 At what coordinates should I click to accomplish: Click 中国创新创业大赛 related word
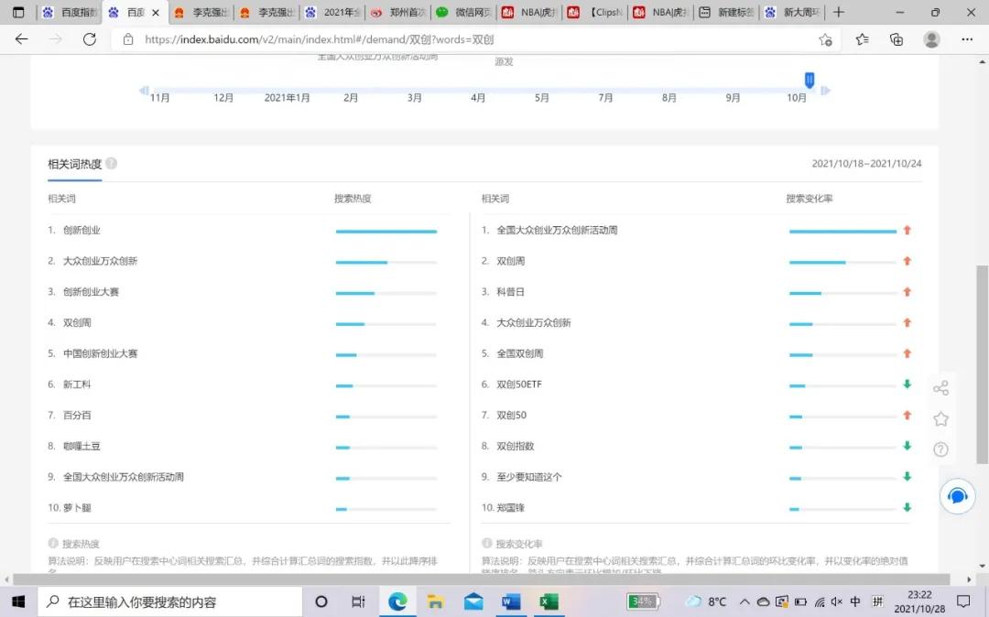(x=101, y=353)
